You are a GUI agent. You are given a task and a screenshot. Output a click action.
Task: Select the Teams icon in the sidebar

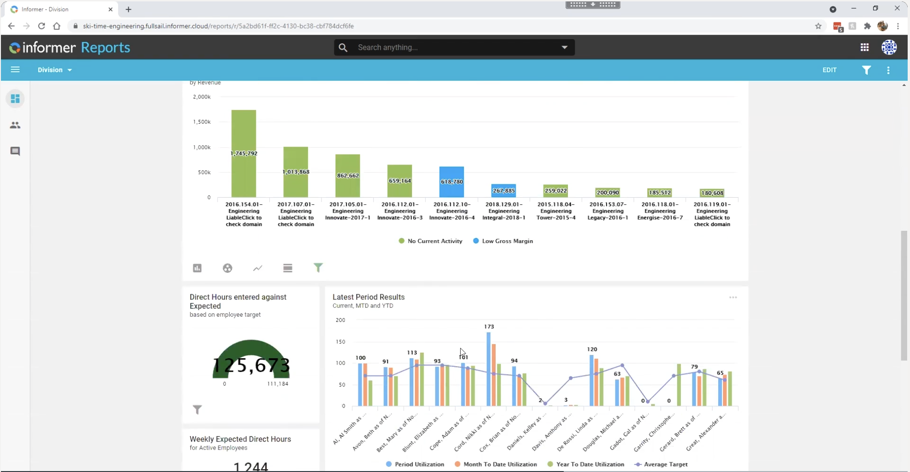15,125
